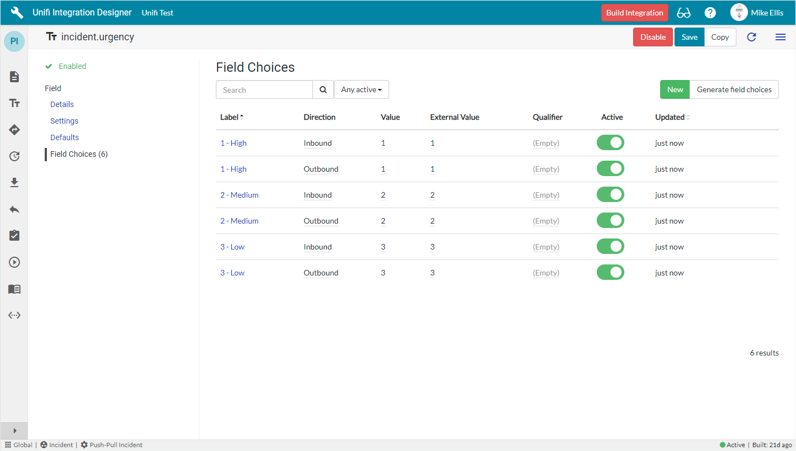Click the open book icon in sidebar
This screenshot has height=451, width=796.
coord(14,289)
